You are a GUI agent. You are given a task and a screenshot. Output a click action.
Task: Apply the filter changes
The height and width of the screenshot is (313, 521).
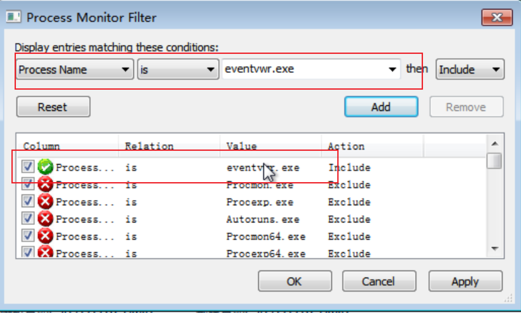[465, 281]
